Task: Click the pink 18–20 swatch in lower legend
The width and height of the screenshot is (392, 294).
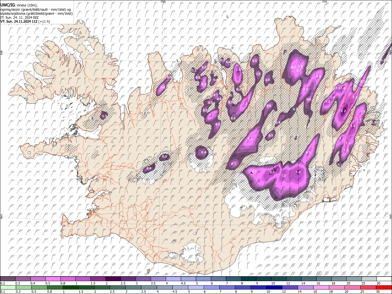Action: coord(337,288)
